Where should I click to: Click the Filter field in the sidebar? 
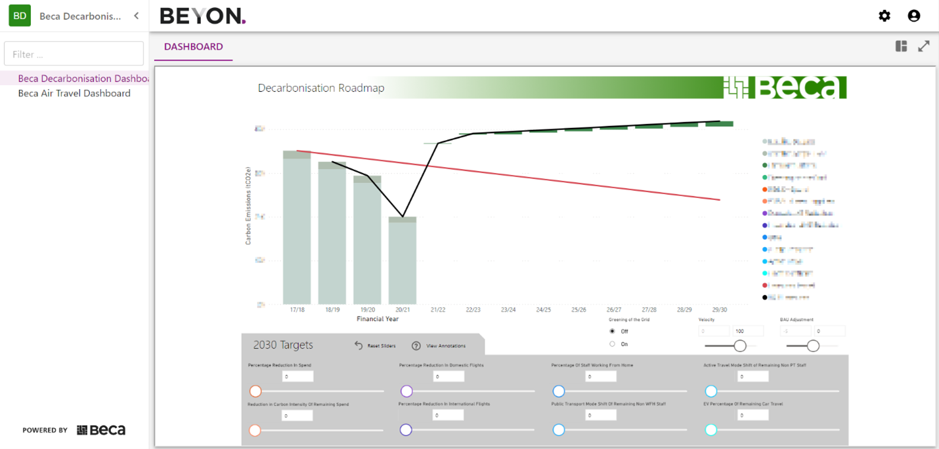(74, 53)
